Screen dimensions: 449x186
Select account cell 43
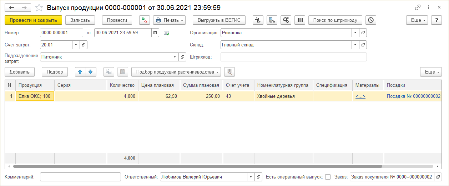pyautogui.click(x=239, y=96)
